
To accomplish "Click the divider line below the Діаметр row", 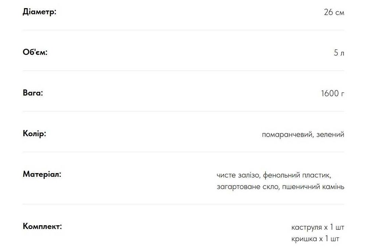I will click(x=183, y=30).
